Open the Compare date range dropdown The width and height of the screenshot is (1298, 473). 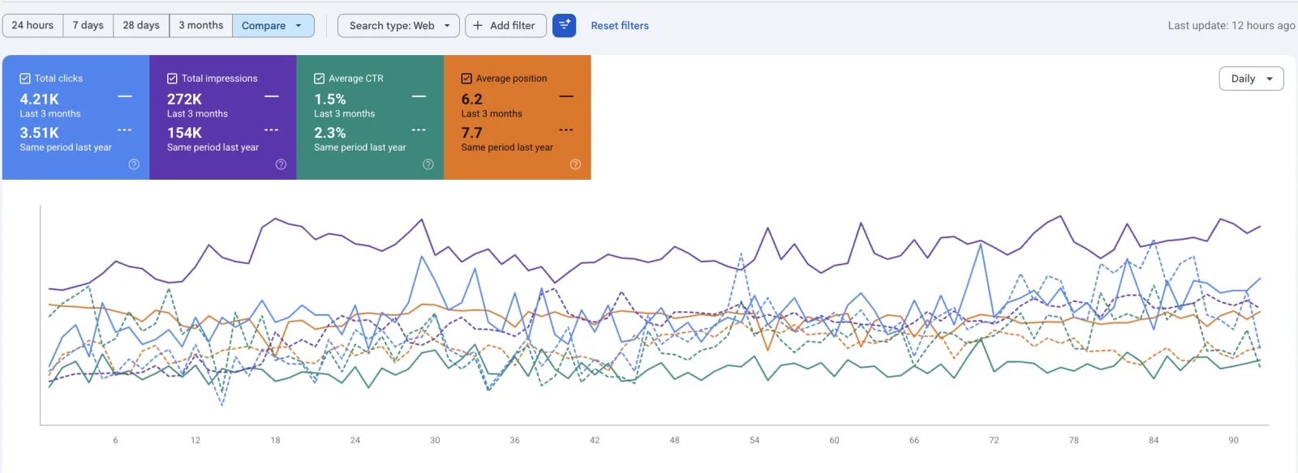tap(273, 25)
